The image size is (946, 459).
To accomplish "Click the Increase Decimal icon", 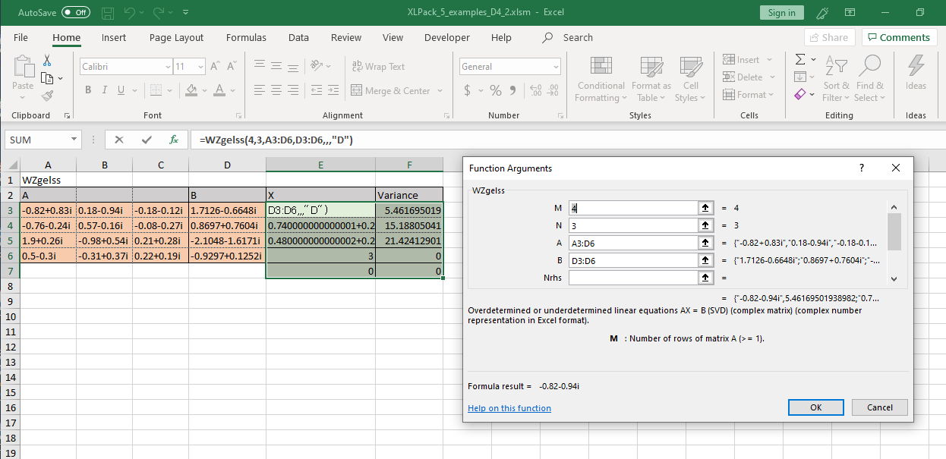I will point(536,90).
